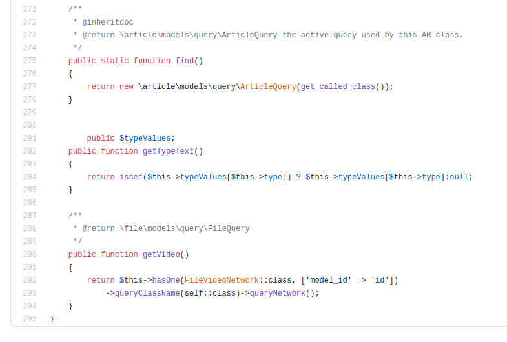Select line number 281
The width and height of the screenshot is (507, 342).
pyautogui.click(x=30, y=138)
